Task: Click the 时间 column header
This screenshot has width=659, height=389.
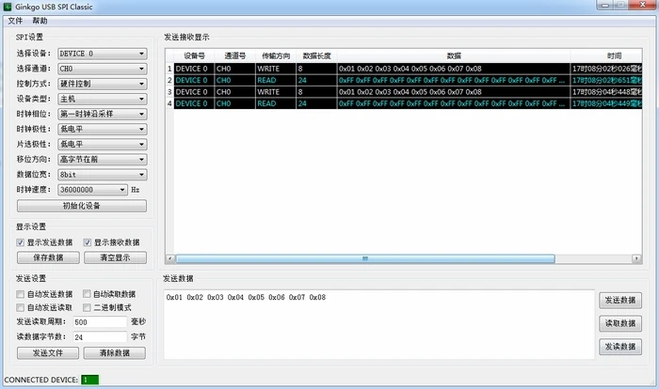Action: tap(606, 55)
